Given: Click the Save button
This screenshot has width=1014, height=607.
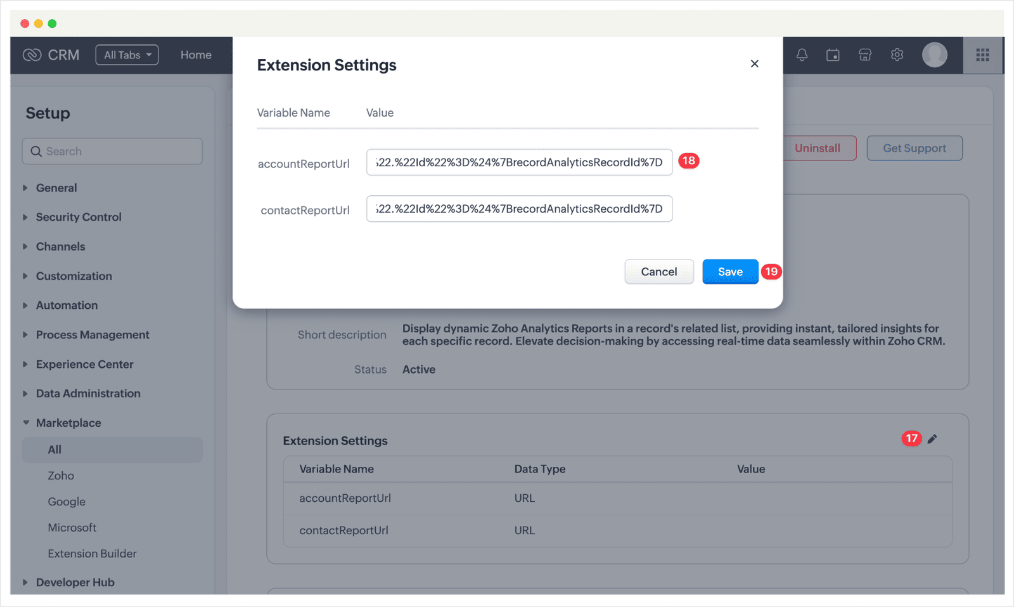Looking at the screenshot, I should 730,271.
